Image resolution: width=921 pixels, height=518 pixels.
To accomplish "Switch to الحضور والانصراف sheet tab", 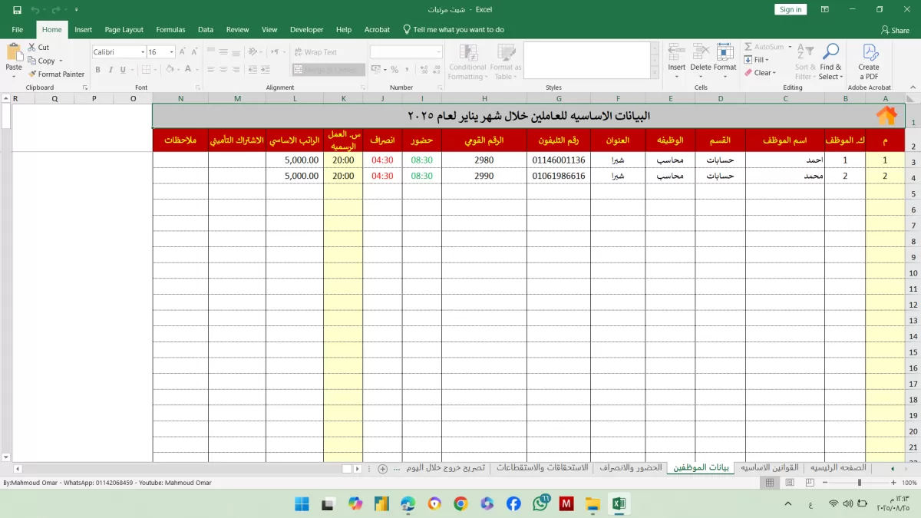I will click(631, 468).
